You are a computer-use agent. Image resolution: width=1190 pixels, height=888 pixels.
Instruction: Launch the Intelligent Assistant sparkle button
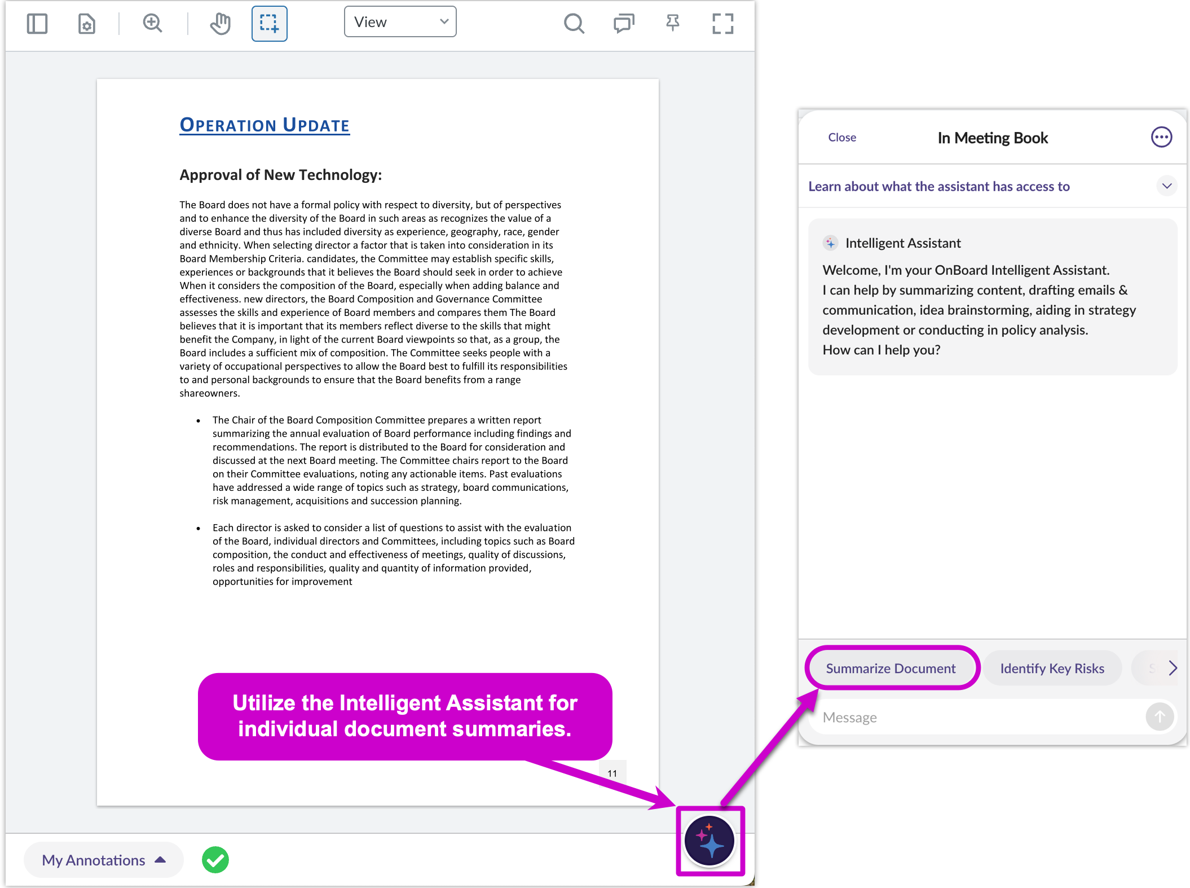pos(709,841)
